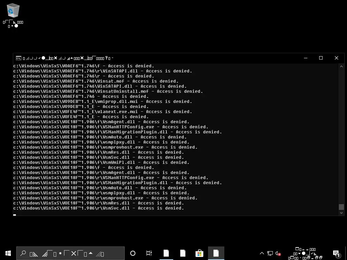Image resolution: width=347 pixels, height=260 pixels.
Task: Open the Recycle Bin desktop icon
Action: (13, 16)
